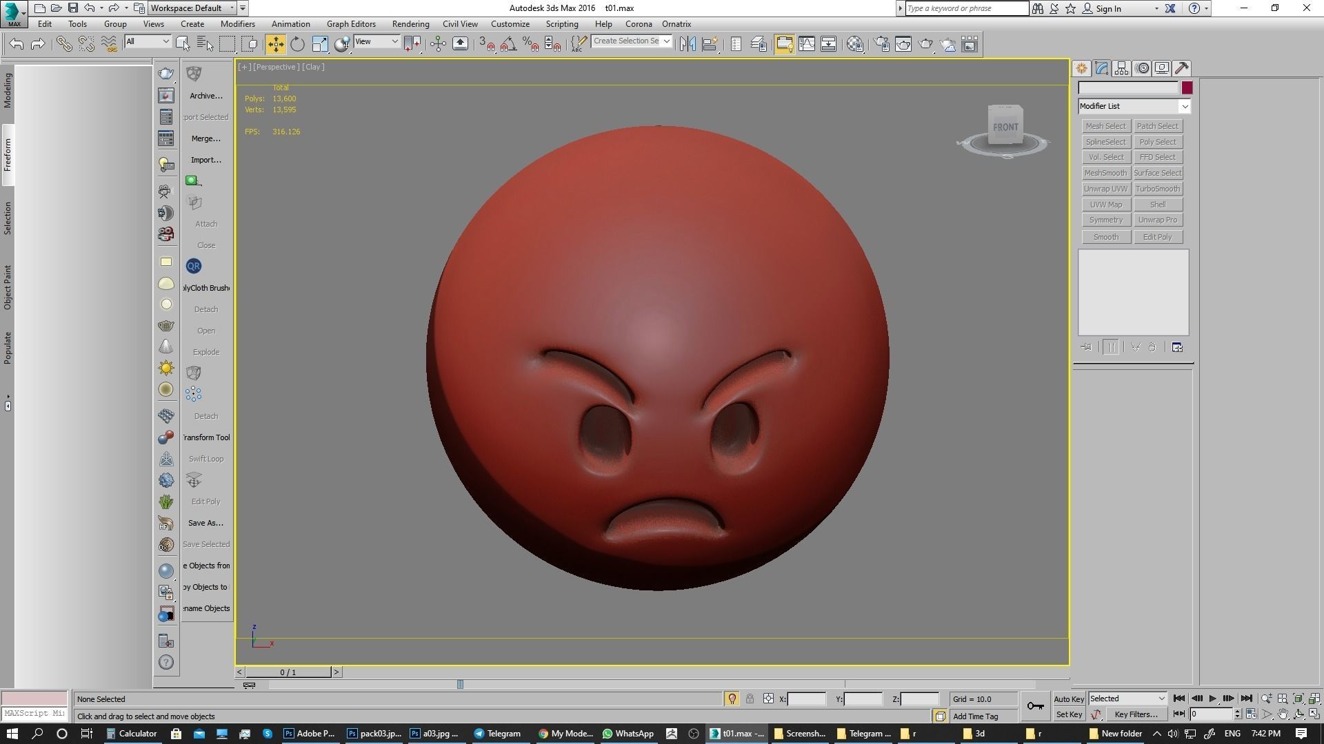
Task: Click Configure Modifier Sets icon
Action: click(x=1177, y=347)
